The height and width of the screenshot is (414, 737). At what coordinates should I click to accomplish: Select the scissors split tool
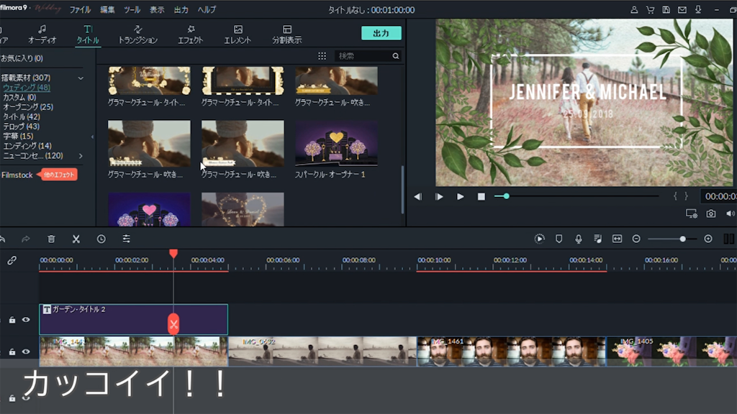click(x=76, y=239)
